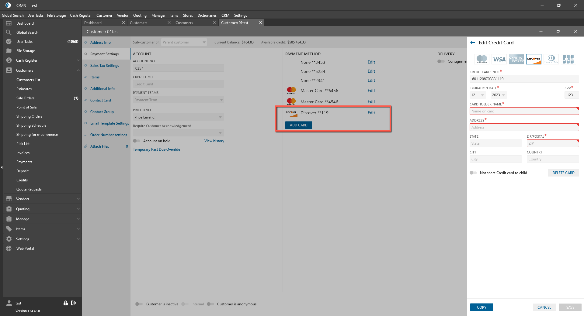Open Require Customer Acknowledgement dropdown
The height and width of the screenshot is (316, 584).
click(179, 133)
